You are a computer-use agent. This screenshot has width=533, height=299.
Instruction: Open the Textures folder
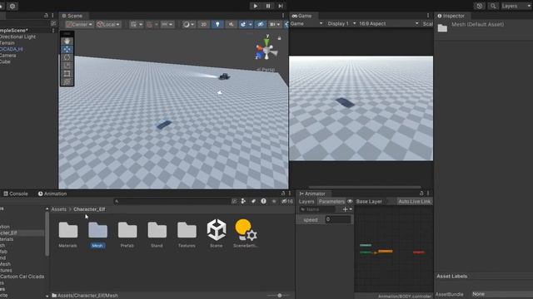[187, 233]
